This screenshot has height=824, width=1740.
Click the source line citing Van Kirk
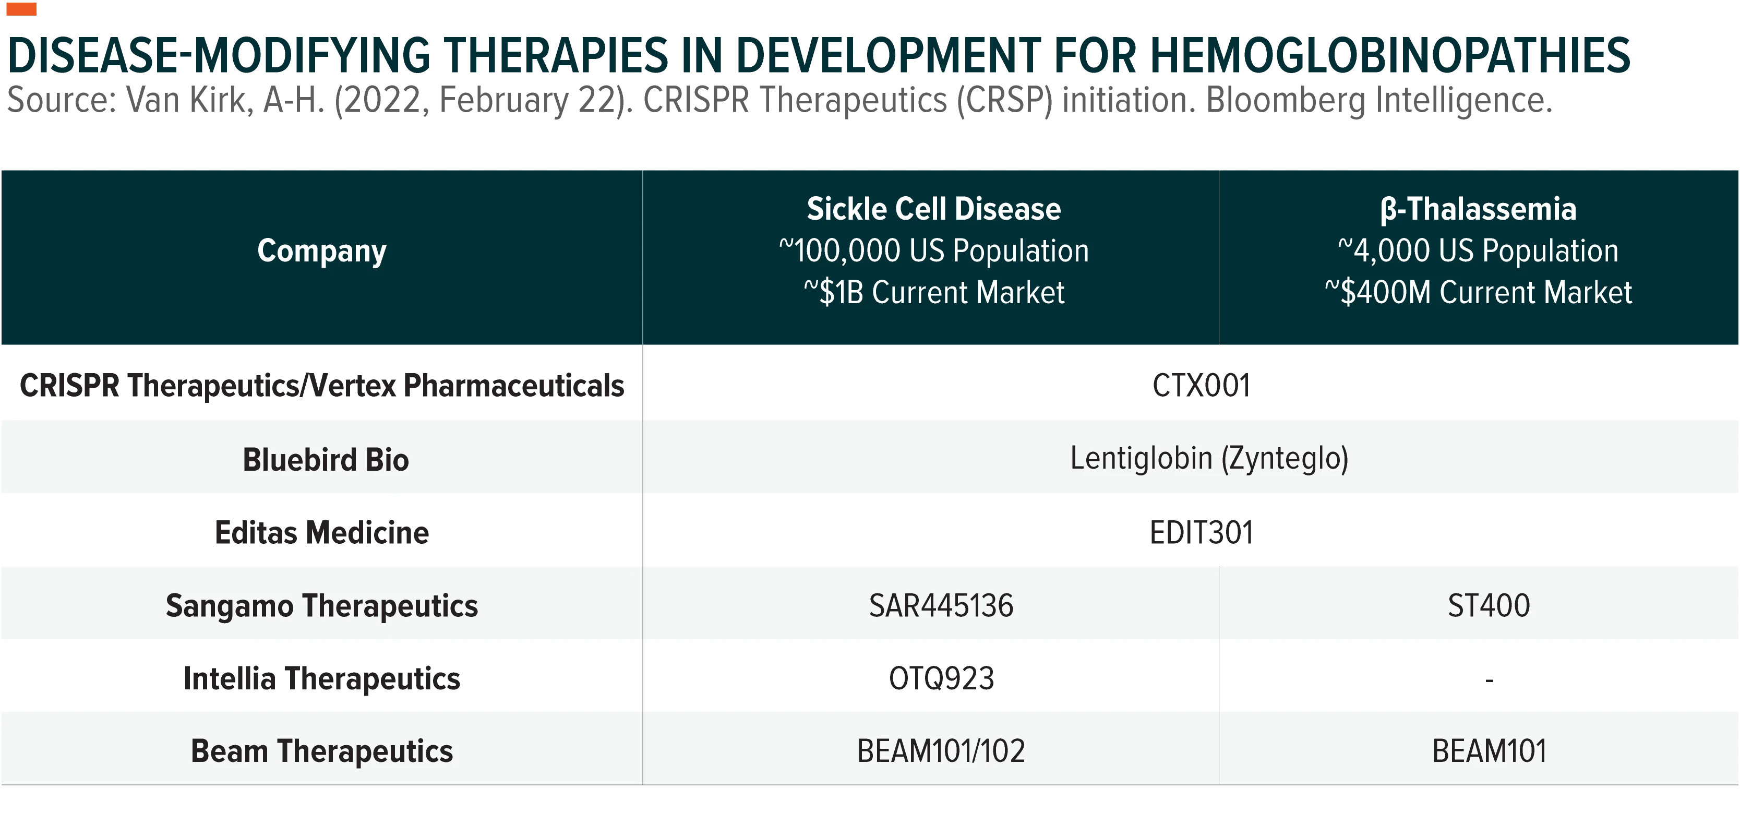point(780,101)
